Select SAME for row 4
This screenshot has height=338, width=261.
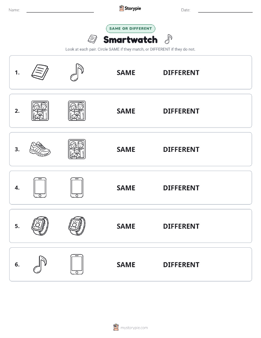(126, 188)
